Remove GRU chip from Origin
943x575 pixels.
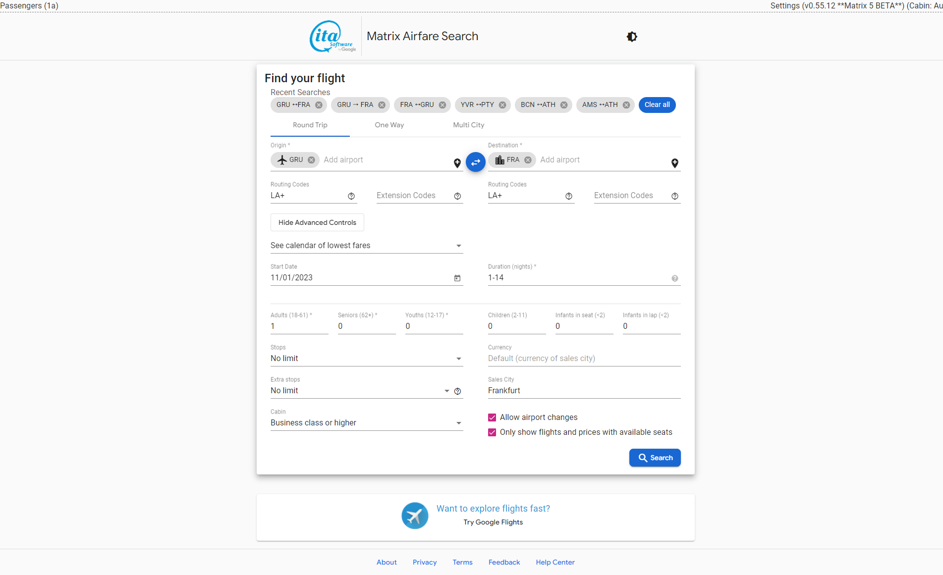(311, 160)
